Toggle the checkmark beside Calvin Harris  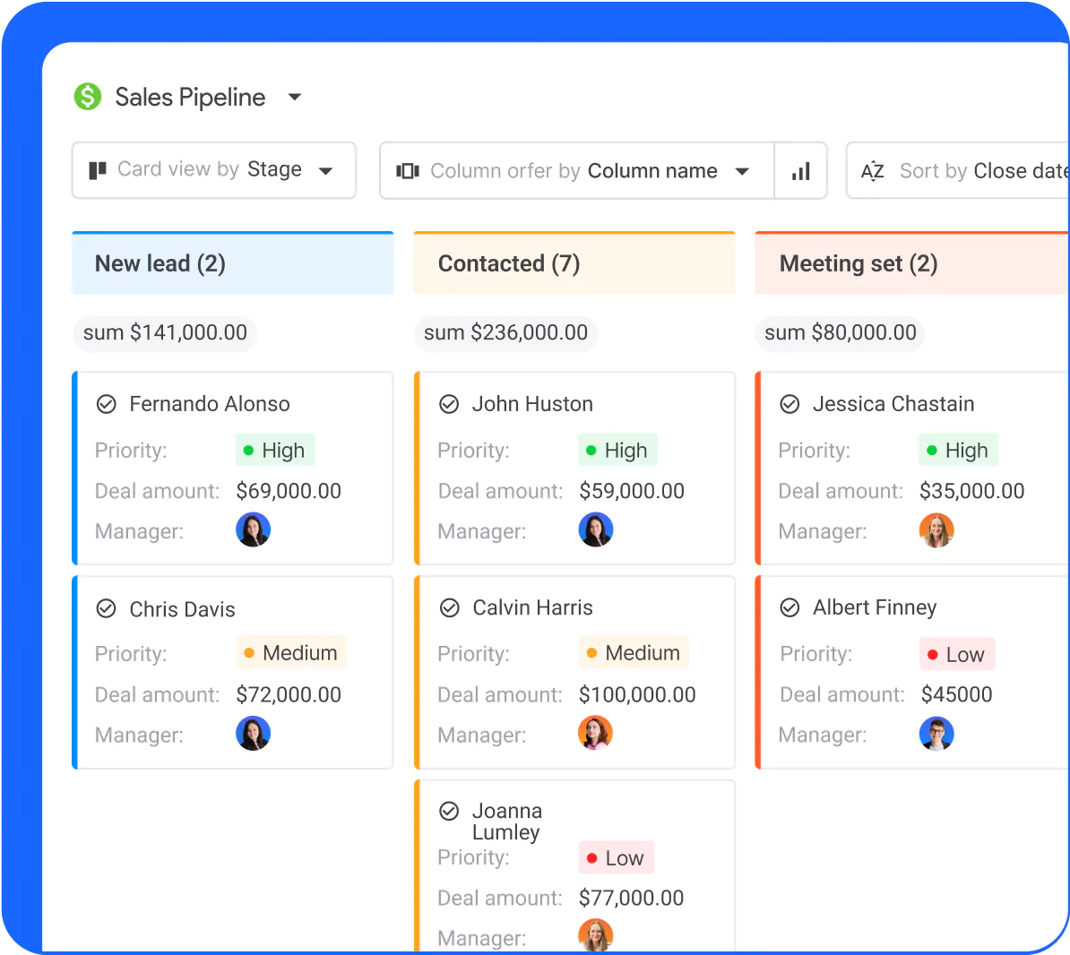click(x=449, y=608)
